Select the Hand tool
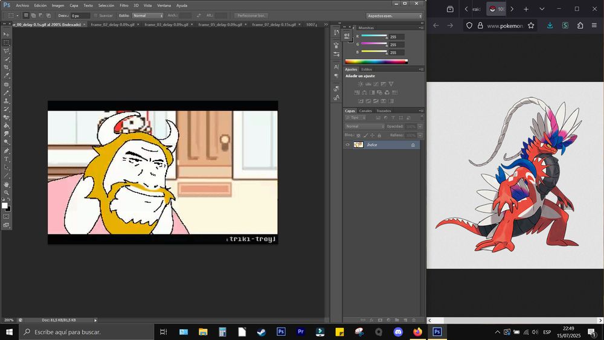This screenshot has width=604, height=340. tap(6, 184)
